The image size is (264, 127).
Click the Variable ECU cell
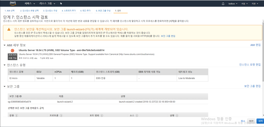tap(44, 78)
